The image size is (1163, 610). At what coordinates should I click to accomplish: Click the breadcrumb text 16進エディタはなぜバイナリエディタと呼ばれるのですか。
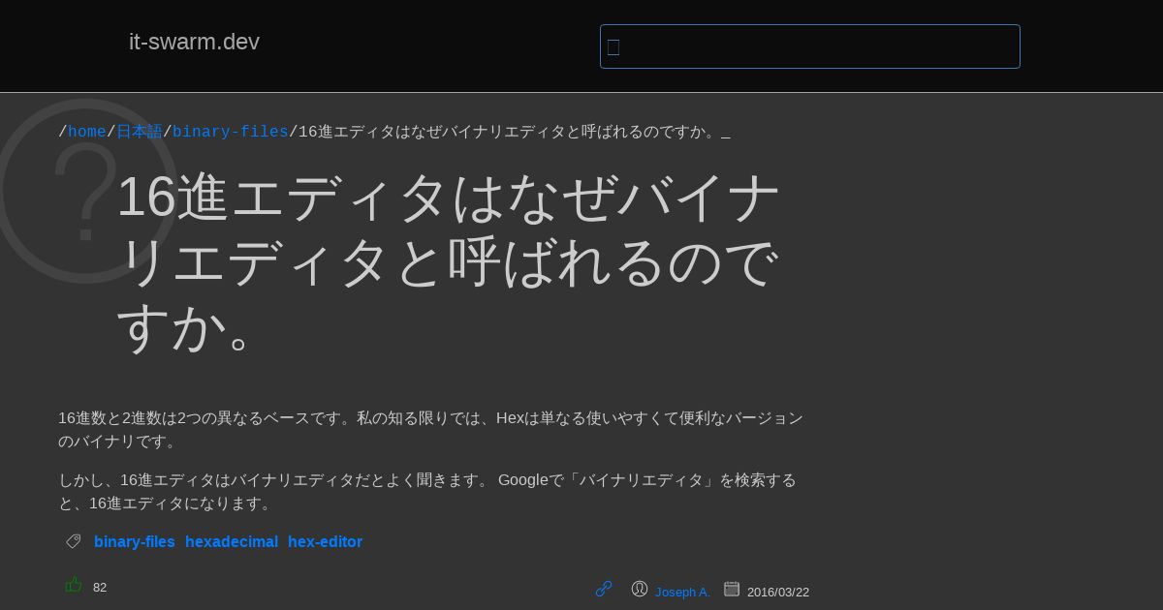[509, 132]
